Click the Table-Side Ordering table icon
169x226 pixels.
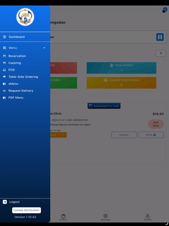click(x=4, y=77)
